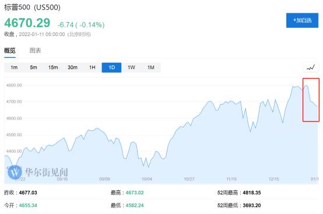Select the 15m timeframe
The height and width of the screenshot is (214, 323).
53,67
